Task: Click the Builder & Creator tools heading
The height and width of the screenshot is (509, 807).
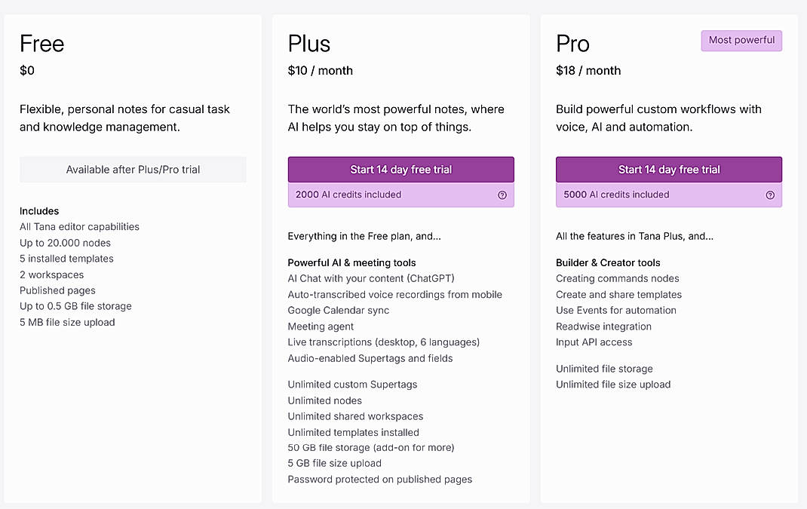Action: (x=608, y=262)
